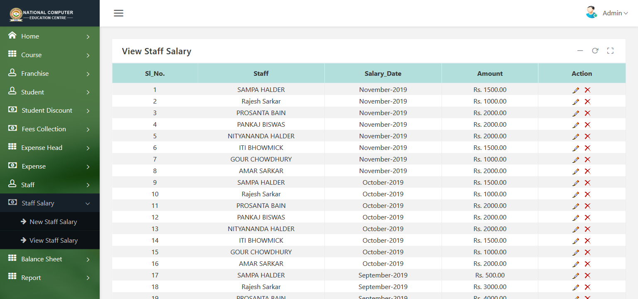Delete salary row 15 GOUR CHOWDHURY October-2019
Screen dimensions: 638x299
click(587, 252)
